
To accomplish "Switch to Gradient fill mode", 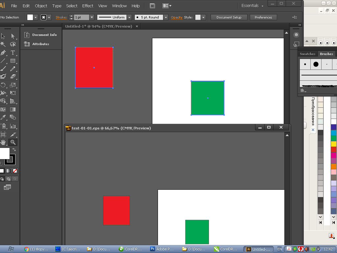I will pyautogui.click(x=8, y=171).
